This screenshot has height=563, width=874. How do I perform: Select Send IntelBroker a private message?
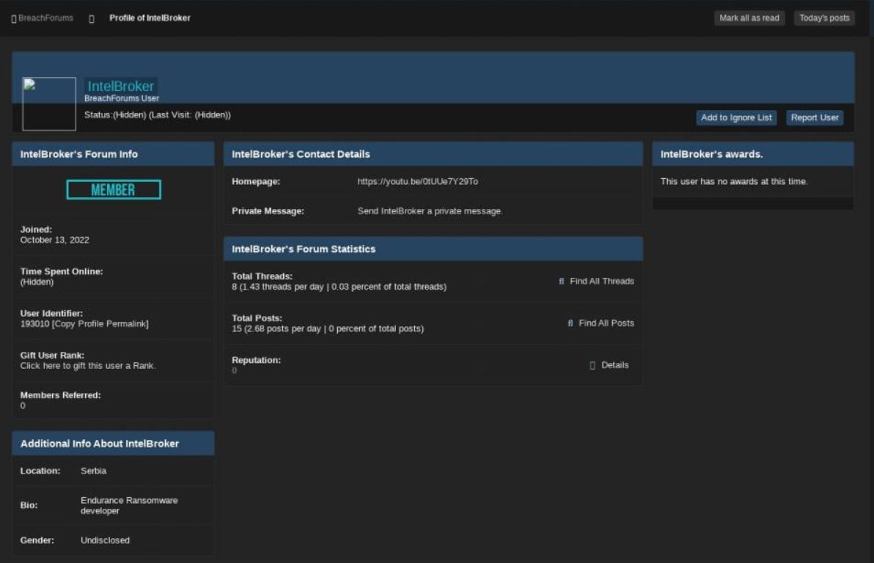pyautogui.click(x=430, y=211)
